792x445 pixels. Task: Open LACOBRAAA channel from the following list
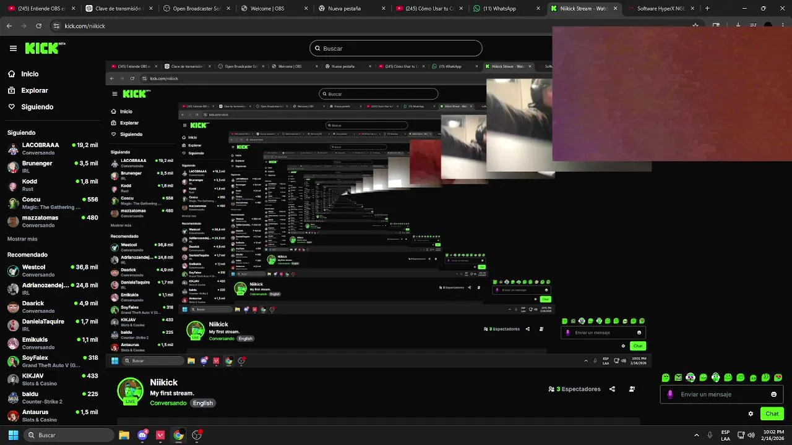pyautogui.click(x=53, y=148)
